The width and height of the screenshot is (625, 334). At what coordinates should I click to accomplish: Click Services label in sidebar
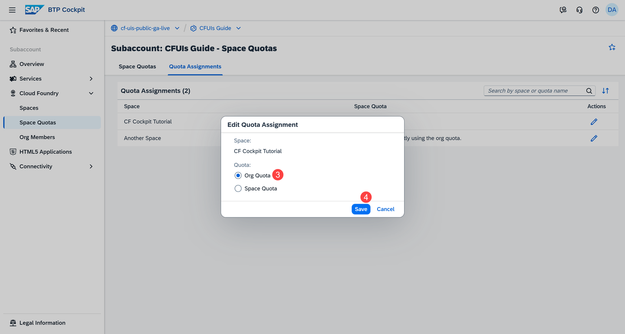[x=30, y=79]
